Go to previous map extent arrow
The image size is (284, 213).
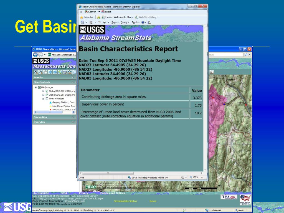click(x=50, y=72)
